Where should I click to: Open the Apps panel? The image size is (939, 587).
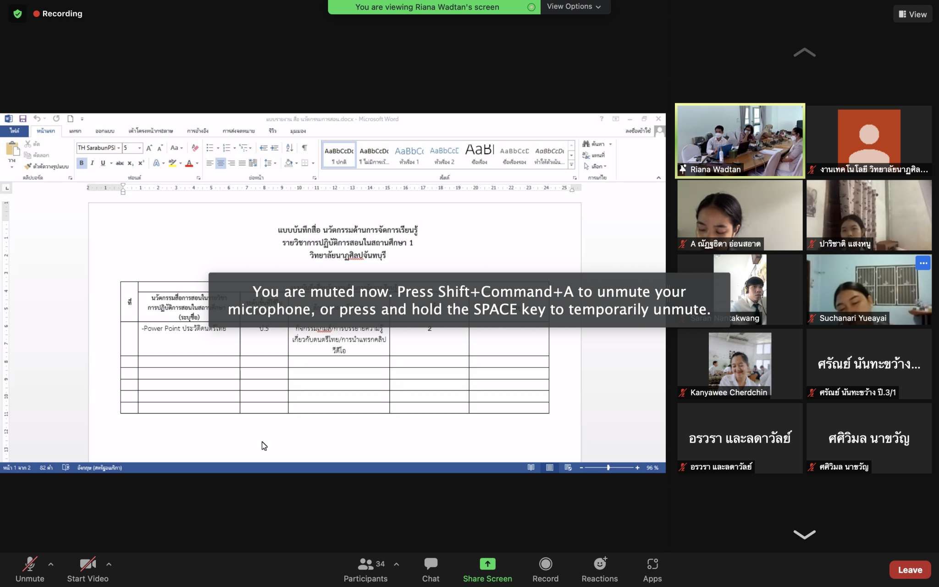pos(652,570)
